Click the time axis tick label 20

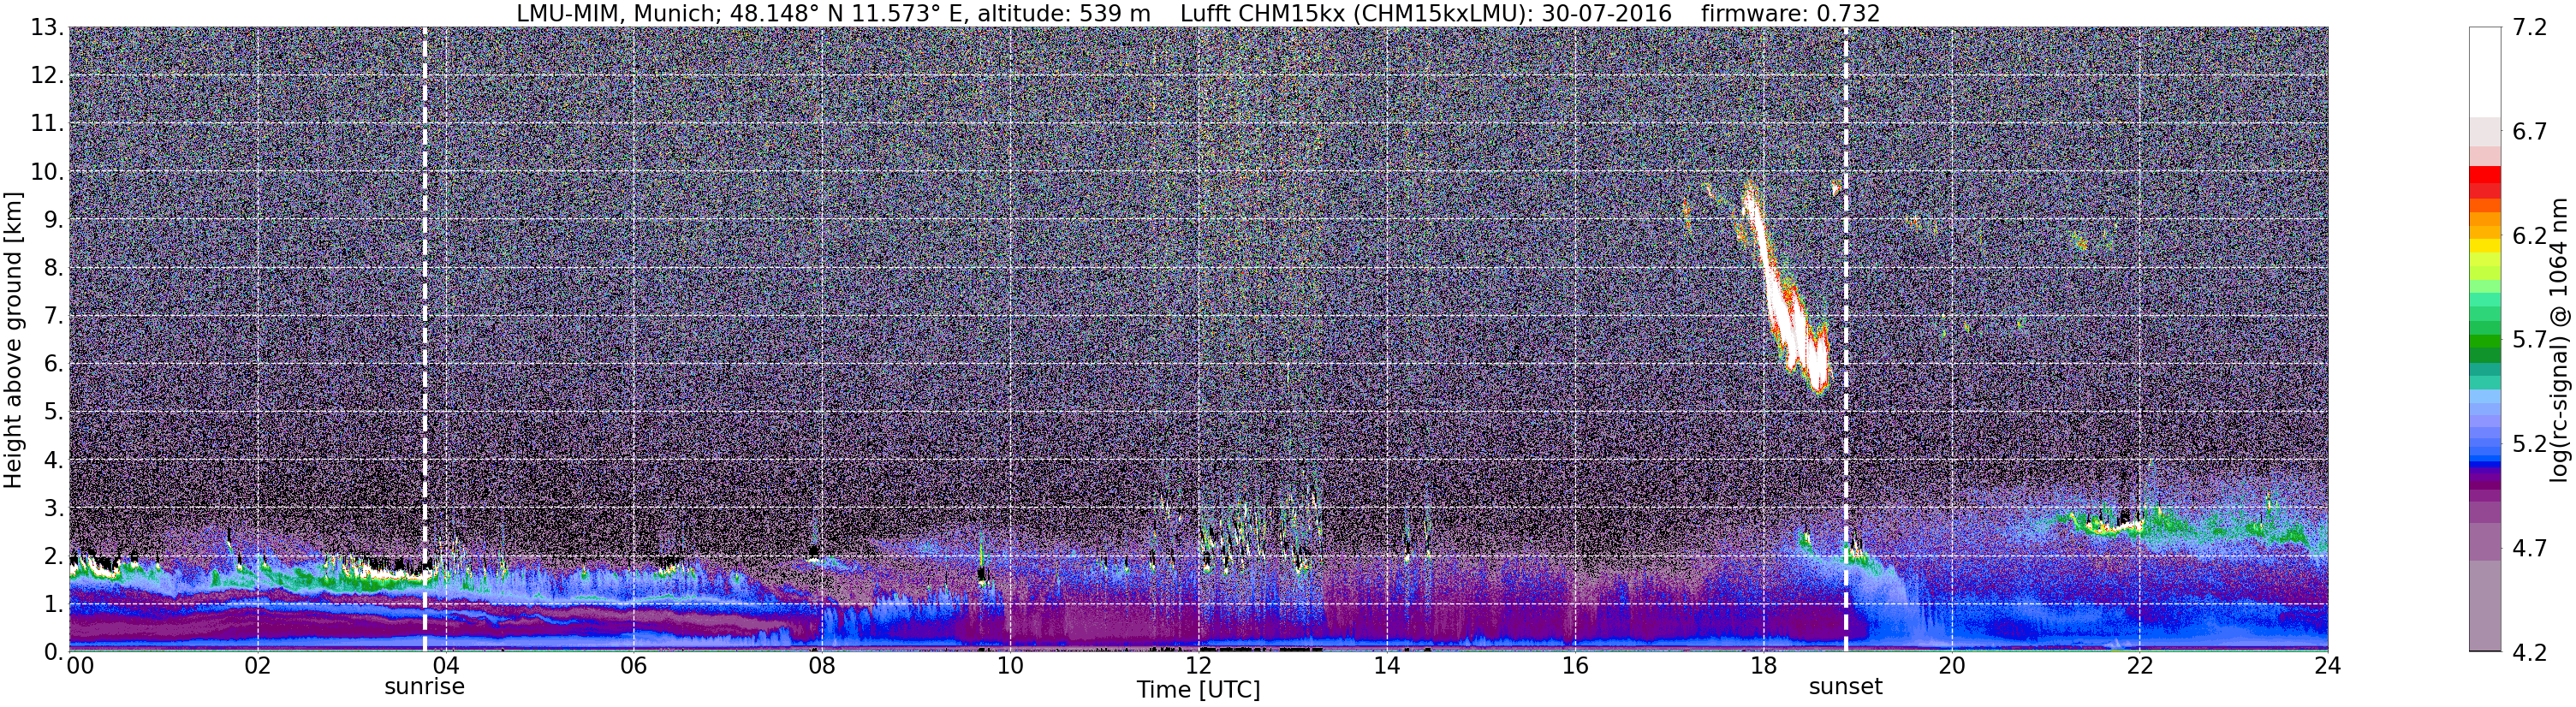1951,666
